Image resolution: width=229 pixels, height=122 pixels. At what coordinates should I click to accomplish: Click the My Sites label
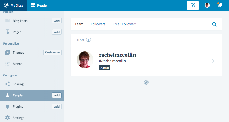[x=17, y=5]
